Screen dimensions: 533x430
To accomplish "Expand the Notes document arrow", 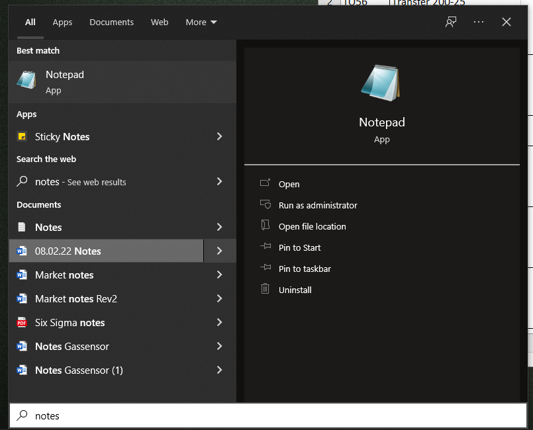I will point(220,227).
